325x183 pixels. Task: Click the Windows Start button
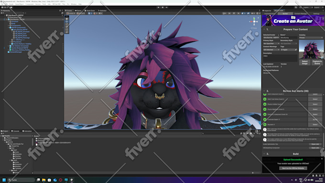pyautogui.click(x=4, y=180)
